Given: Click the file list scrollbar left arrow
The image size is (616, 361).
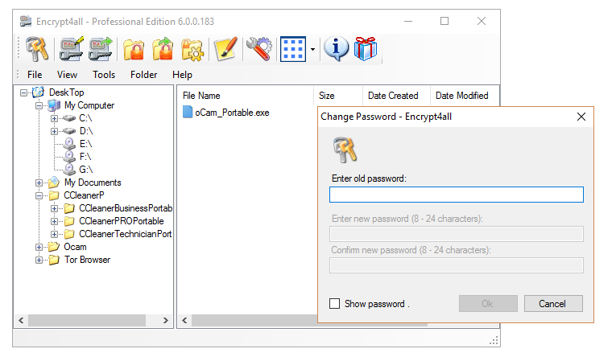Looking at the screenshot, I should click(x=184, y=320).
